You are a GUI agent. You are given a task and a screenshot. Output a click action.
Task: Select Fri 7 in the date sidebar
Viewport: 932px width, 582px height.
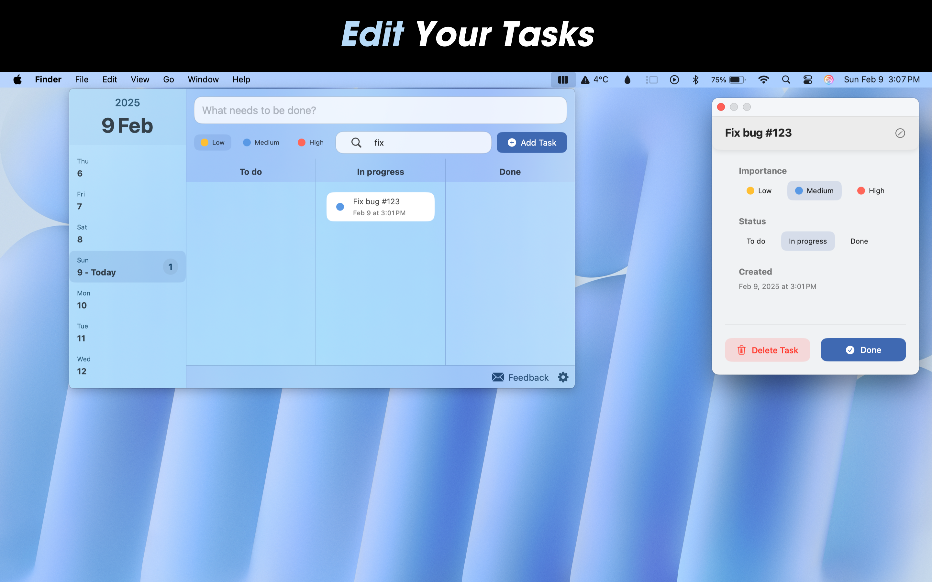click(x=128, y=200)
